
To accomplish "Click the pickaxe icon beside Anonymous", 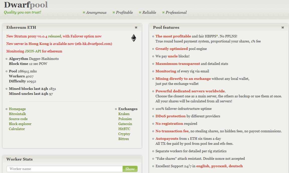I will coord(84,13).
